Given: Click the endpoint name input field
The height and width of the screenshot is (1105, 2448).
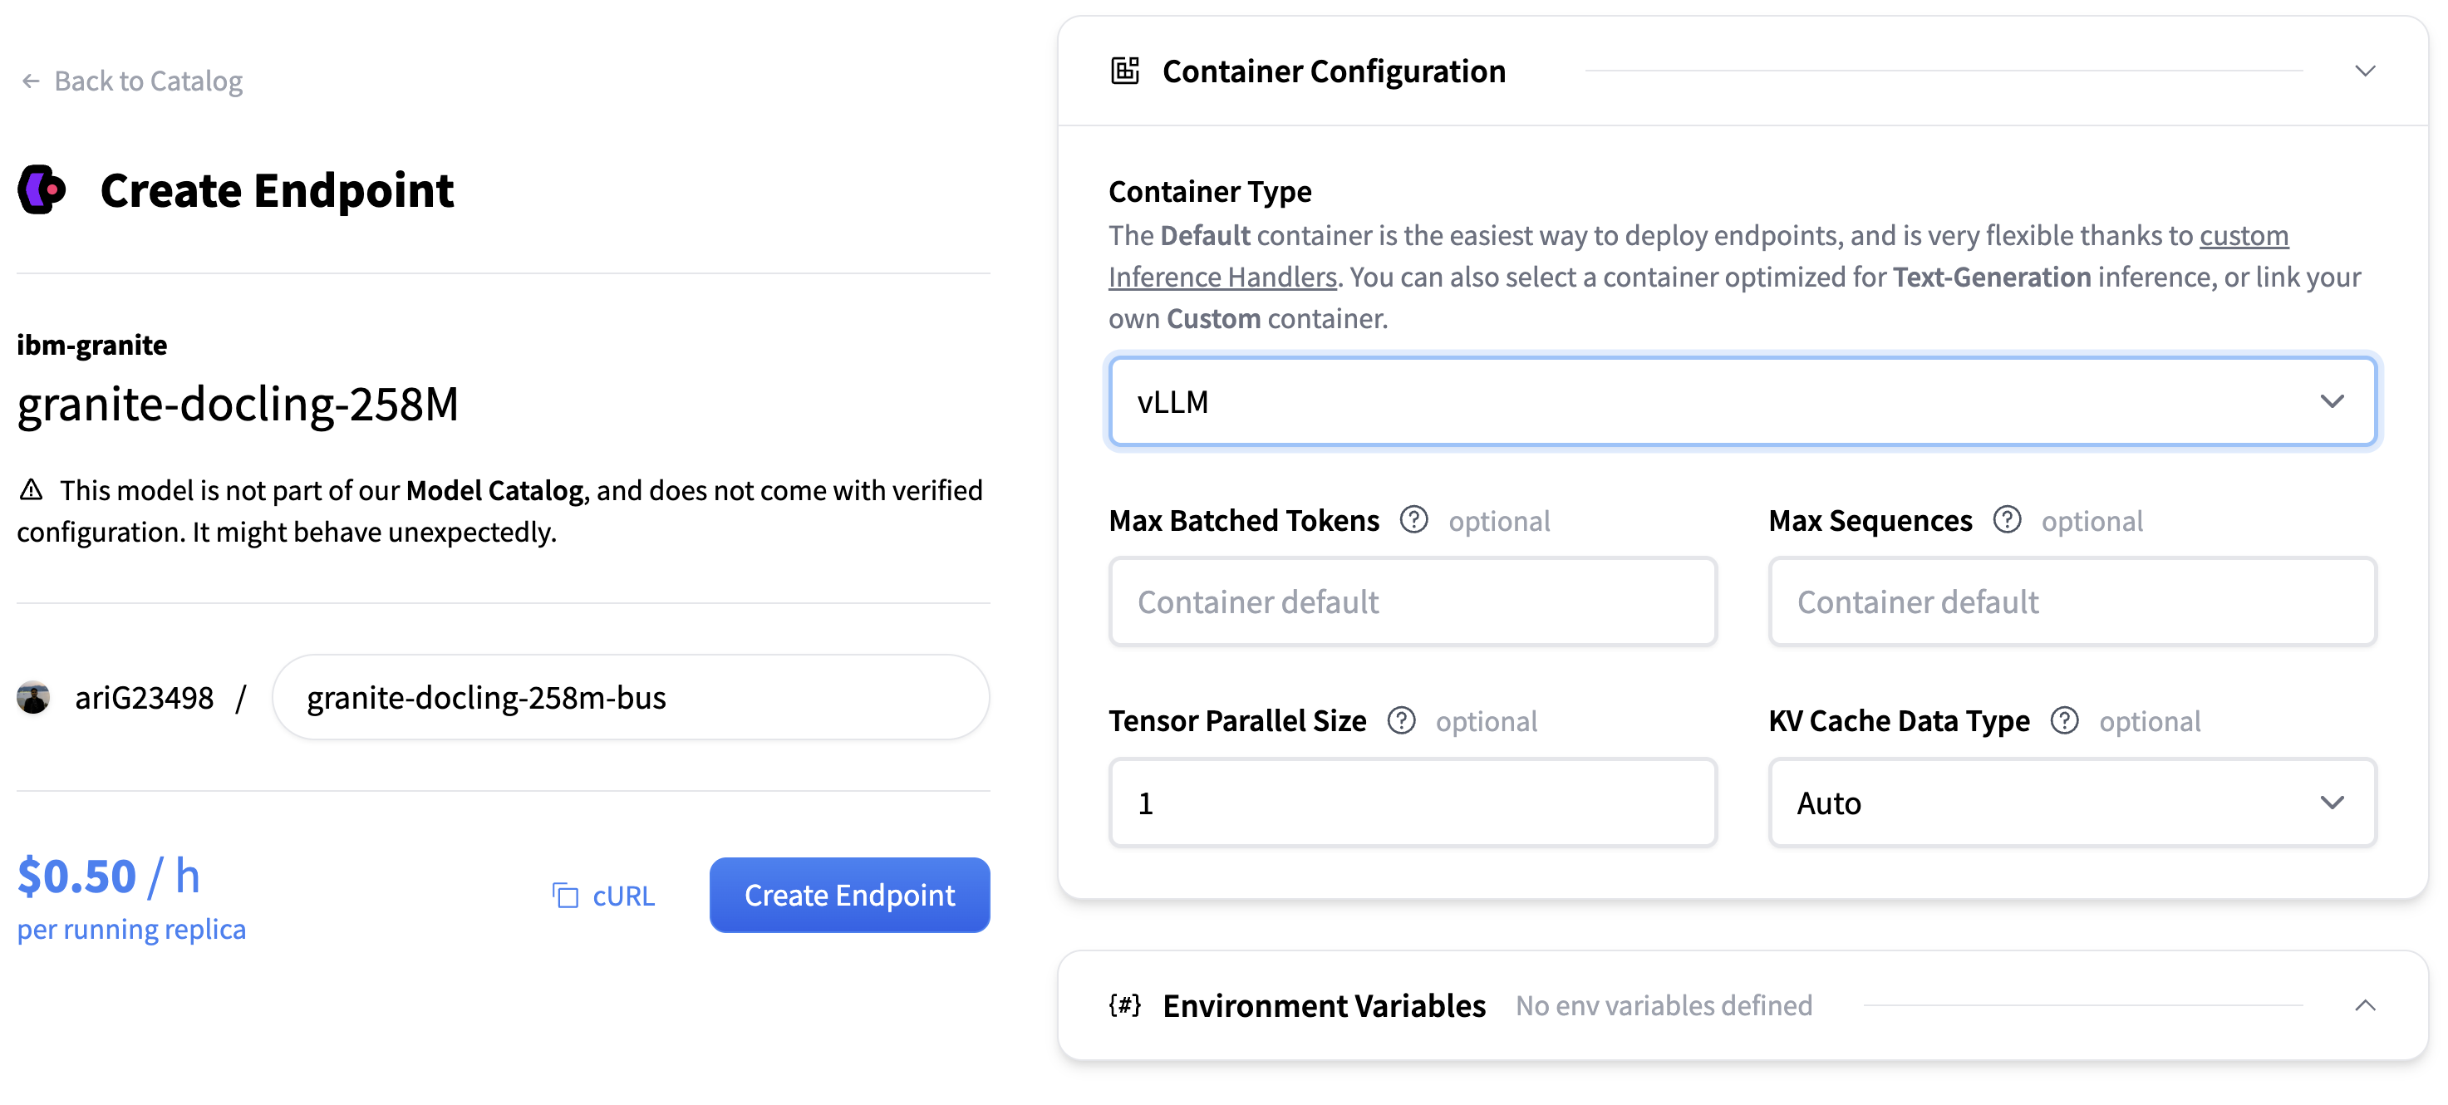Looking at the screenshot, I should coord(630,697).
